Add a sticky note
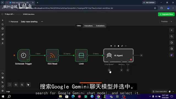 pyautogui.click(x=172, y=43)
